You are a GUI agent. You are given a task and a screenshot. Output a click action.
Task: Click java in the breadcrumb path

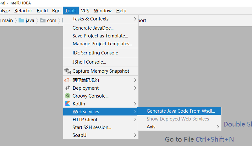point(30,20)
